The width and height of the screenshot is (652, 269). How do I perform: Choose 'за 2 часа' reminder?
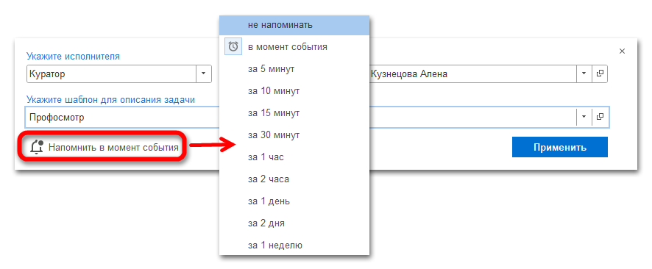[294, 179]
